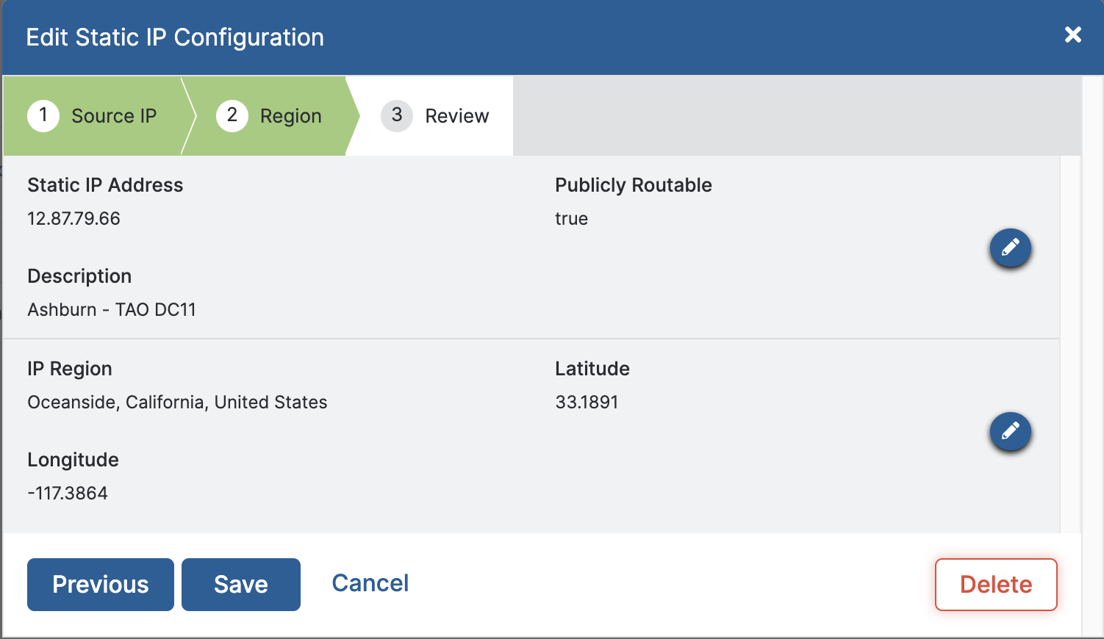Switch to the Review step
Screen dimensions: 1104x639
(456, 115)
